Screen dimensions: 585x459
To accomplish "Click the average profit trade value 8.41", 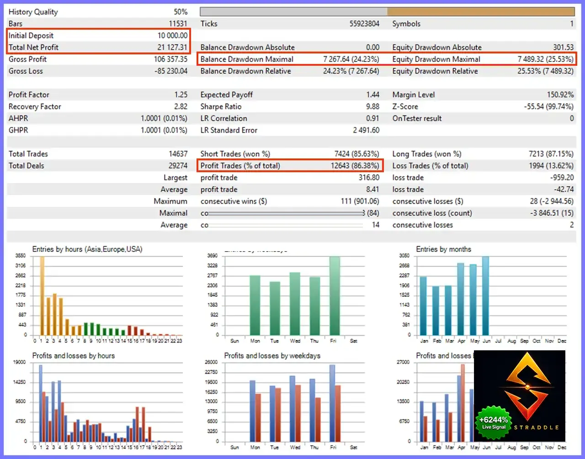I will [373, 190].
